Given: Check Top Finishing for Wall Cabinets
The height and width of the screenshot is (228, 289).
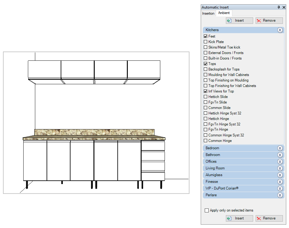Looking at the screenshot, I should tap(206, 86).
